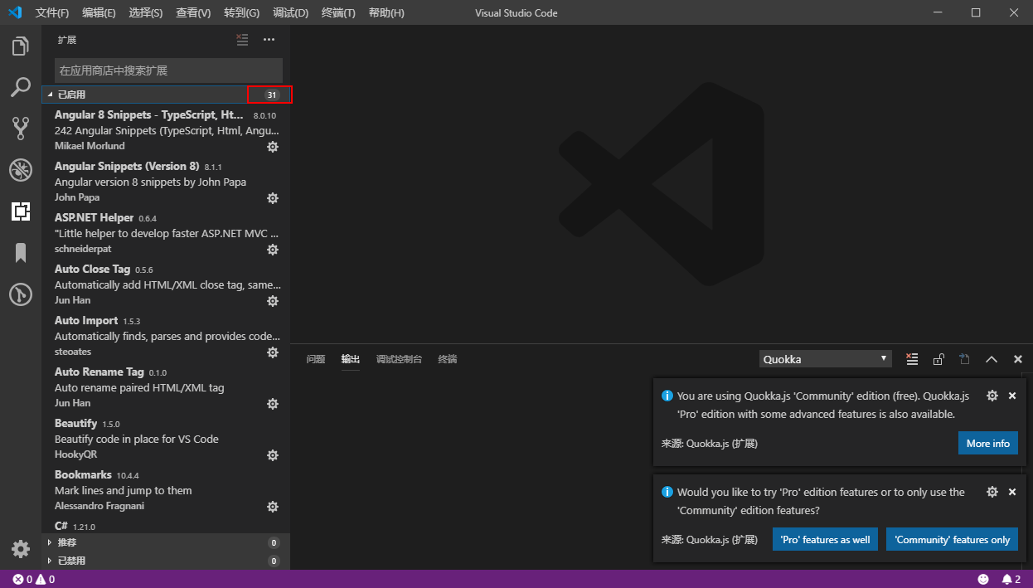Screen dimensions: 1033x588
Task: Select the Bookmarks extension title
Action: [x=83, y=474]
